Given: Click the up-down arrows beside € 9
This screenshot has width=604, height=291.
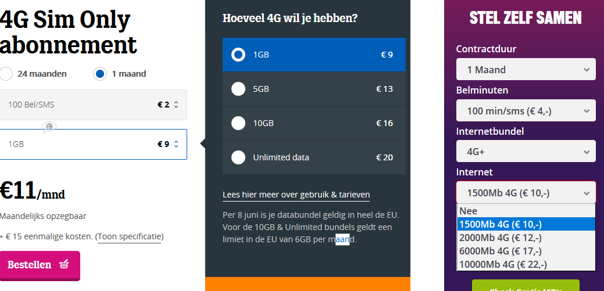Looking at the screenshot, I should point(176,144).
